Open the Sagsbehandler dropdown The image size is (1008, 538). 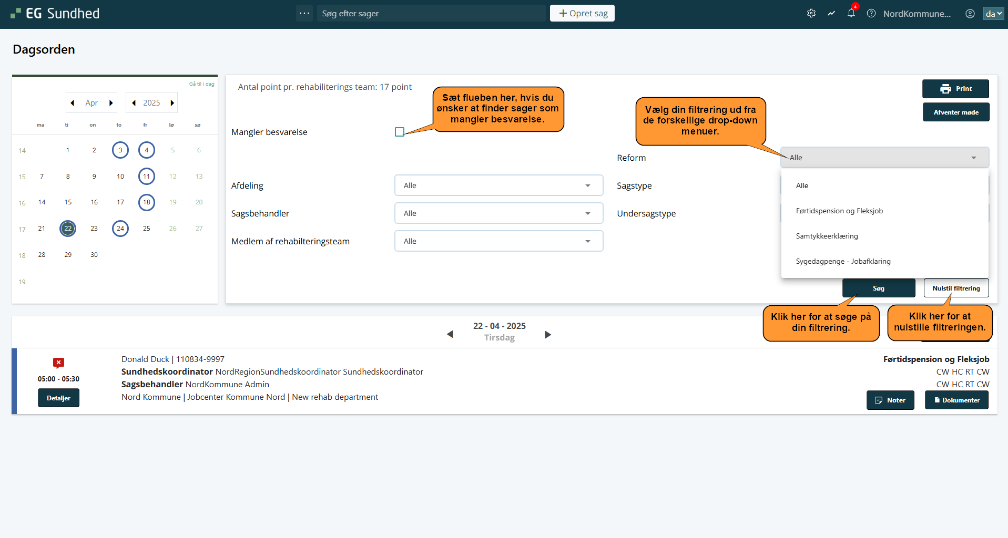point(498,213)
